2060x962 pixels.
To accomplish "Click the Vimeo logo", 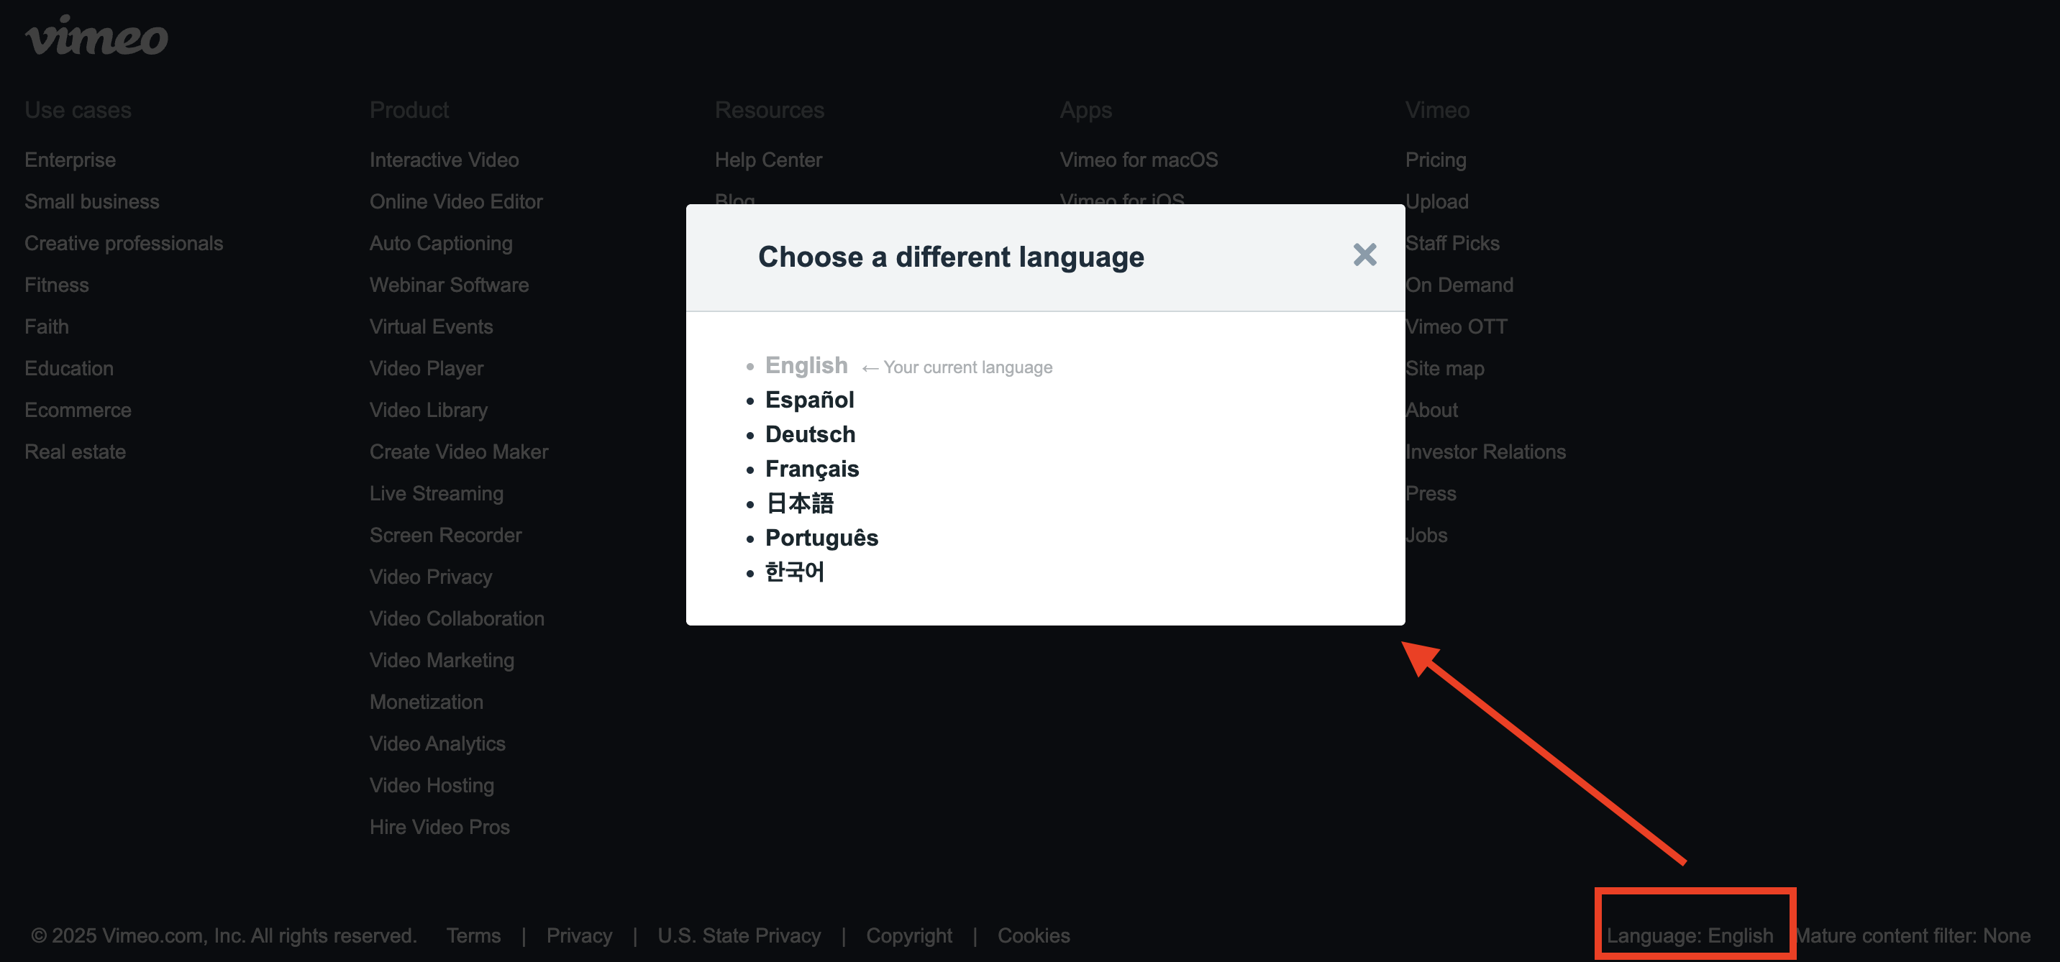I will [97, 37].
